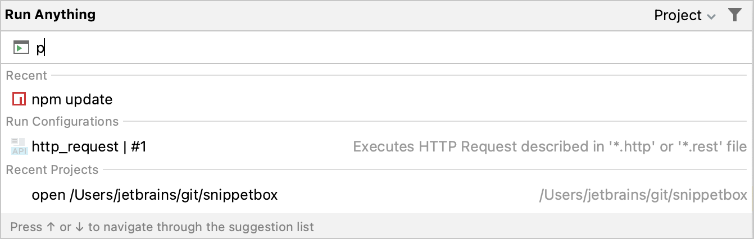Screen dimensions: 754x239
Task: Click the typed letter p in the input
Action: 40,49
